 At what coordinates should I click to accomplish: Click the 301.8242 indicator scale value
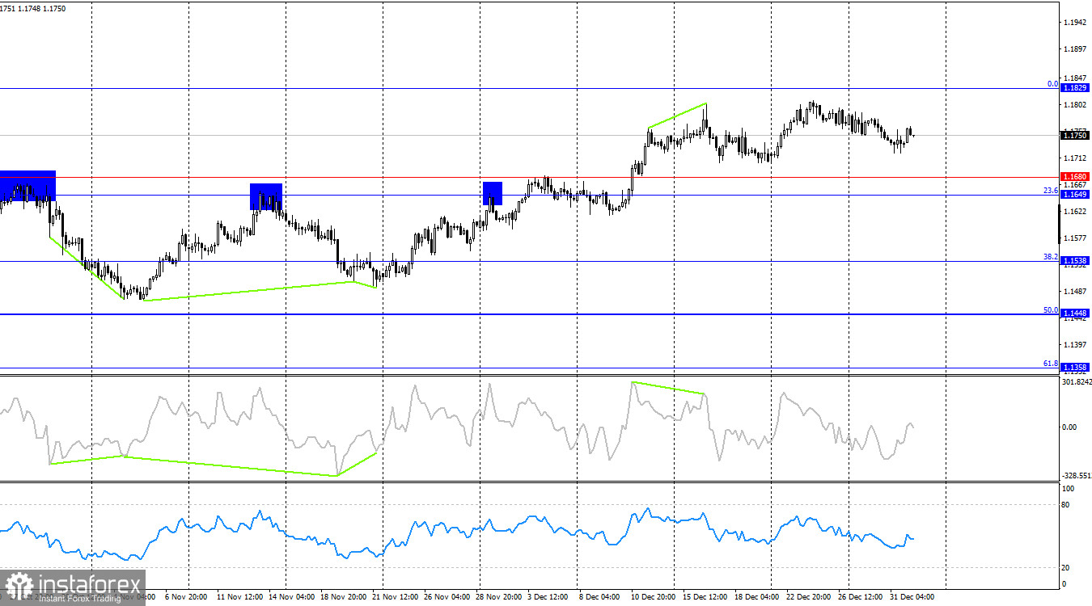pyautogui.click(x=1075, y=381)
